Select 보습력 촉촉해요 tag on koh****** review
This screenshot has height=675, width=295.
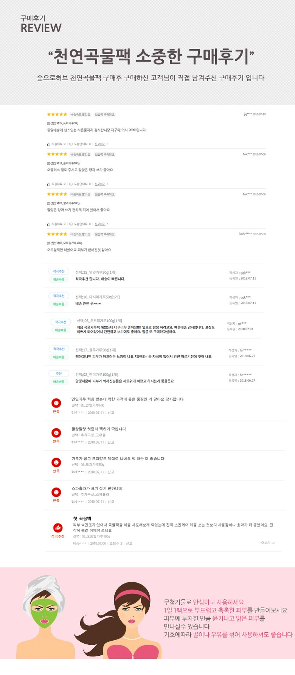coord(104,234)
